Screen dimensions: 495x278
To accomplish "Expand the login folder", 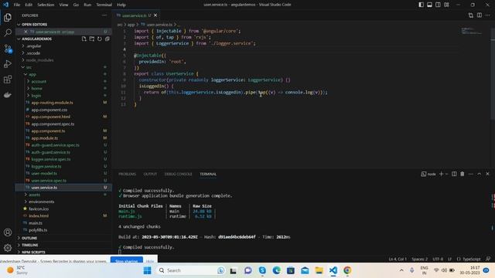I will tap(63, 96).
